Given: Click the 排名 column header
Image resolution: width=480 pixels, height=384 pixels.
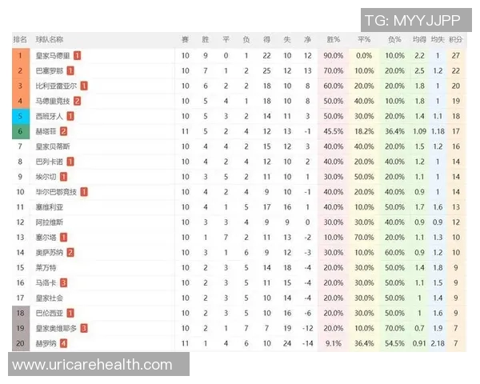Looking at the screenshot, I should [20, 39].
